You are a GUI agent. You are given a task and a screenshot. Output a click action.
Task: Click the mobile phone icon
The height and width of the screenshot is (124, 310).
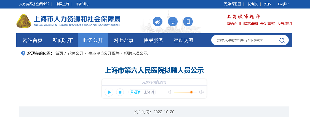(x=188, y=22)
